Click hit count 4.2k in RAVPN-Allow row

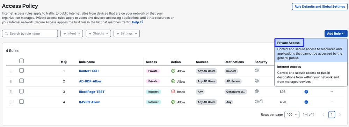pos(283,102)
